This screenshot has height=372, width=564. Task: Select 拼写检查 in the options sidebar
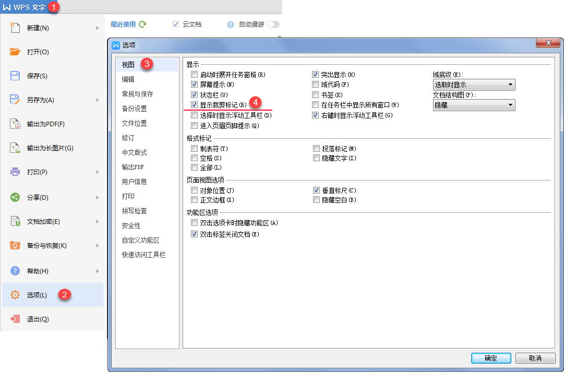[135, 211]
